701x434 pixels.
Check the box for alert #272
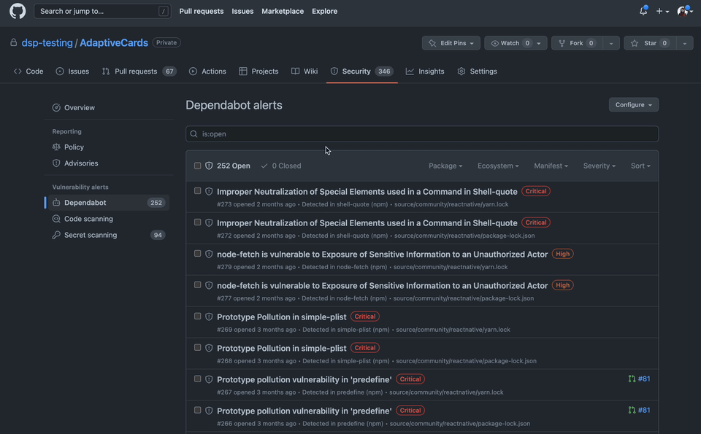[x=197, y=222]
